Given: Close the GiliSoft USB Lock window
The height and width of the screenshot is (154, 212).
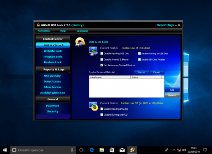Looking at the screenshot, I should click(179, 25).
